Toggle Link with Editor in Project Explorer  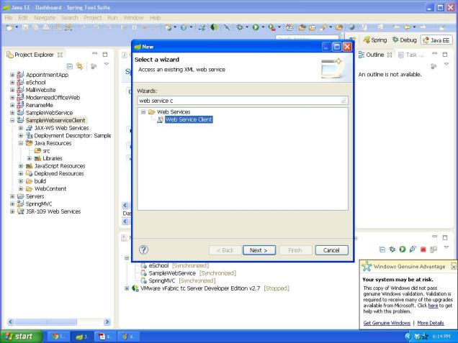click(x=79, y=66)
